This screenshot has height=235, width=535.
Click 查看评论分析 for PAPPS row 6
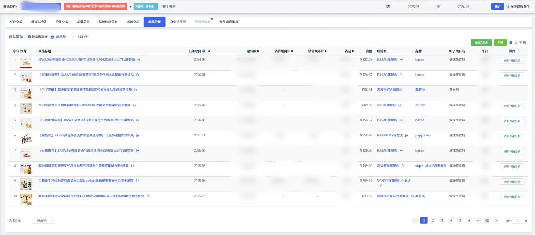pyautogui.click(x=512, y=136)
